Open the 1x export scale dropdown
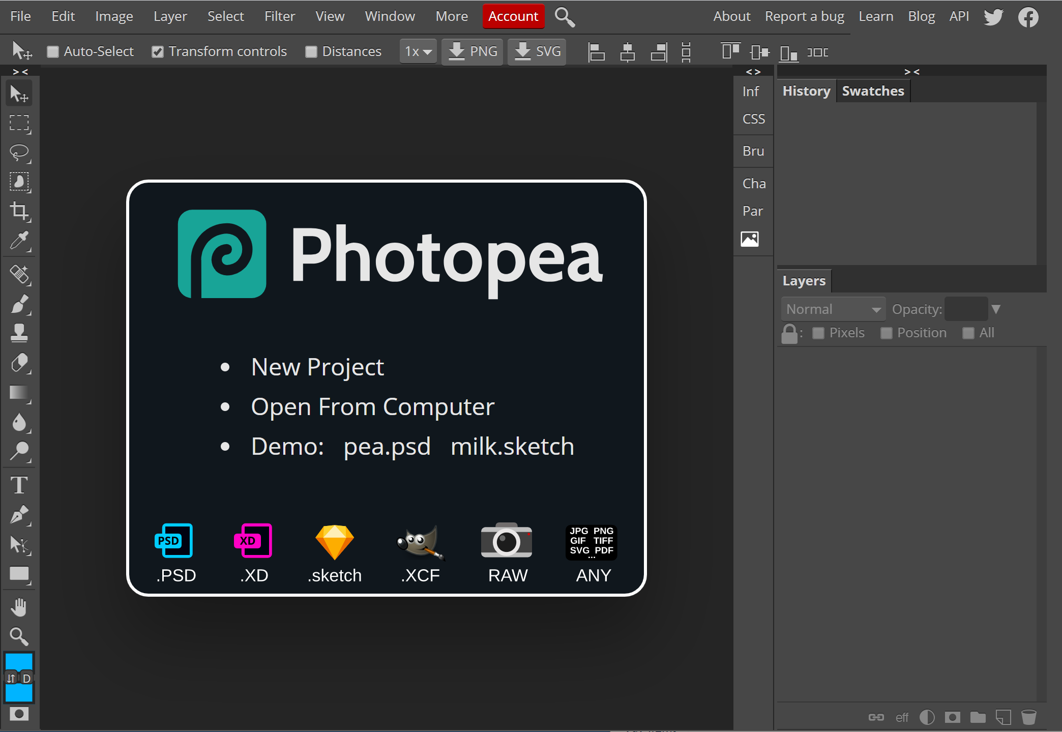This screenshot has width=1062, height=732. pyautogui.click(x=418, y=51)
